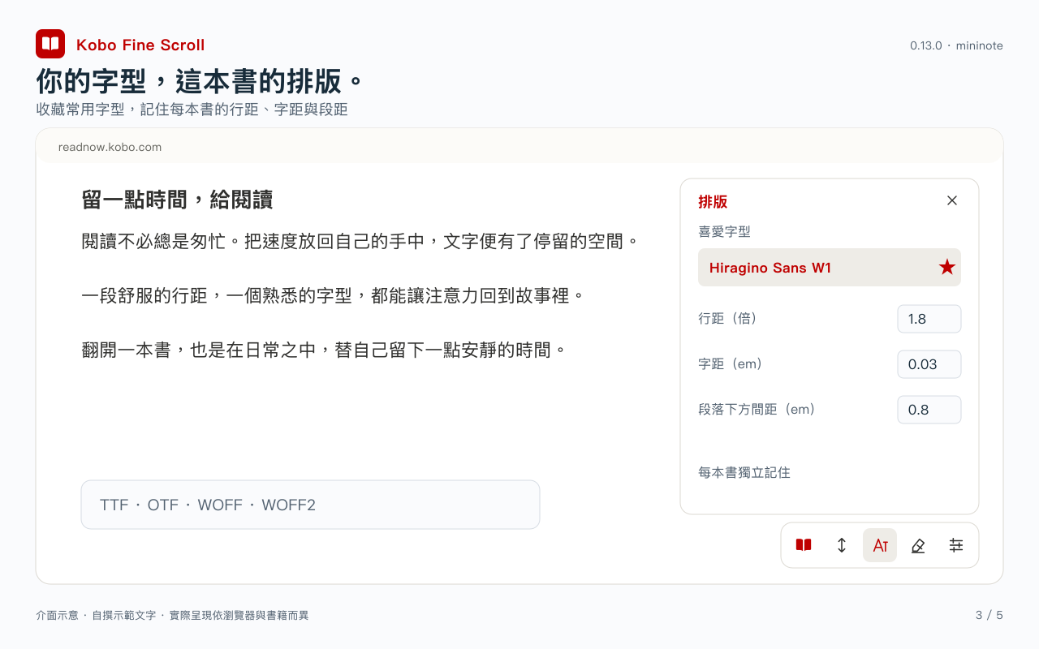The height and width of the screenshot is (649, 1039).
Task: Click the paragraph starting 一段舒服的行距
Action: point(334,295)
